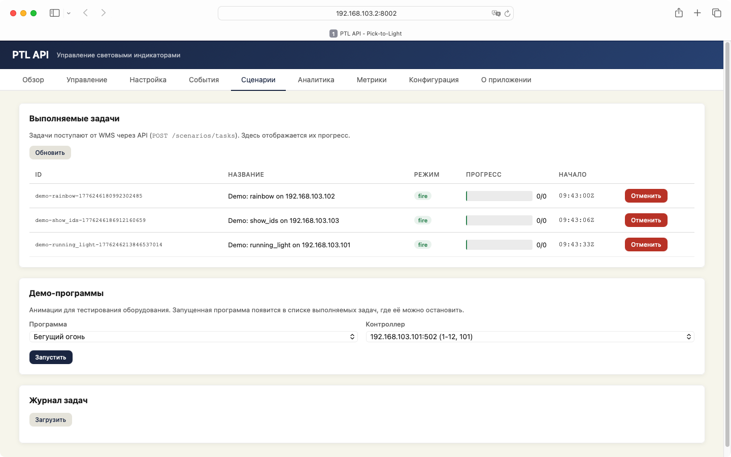Screen dimensions: 731x457
Task: Open a new tab with plus icon
Action: pyautogui.click(x=697, y=13)
